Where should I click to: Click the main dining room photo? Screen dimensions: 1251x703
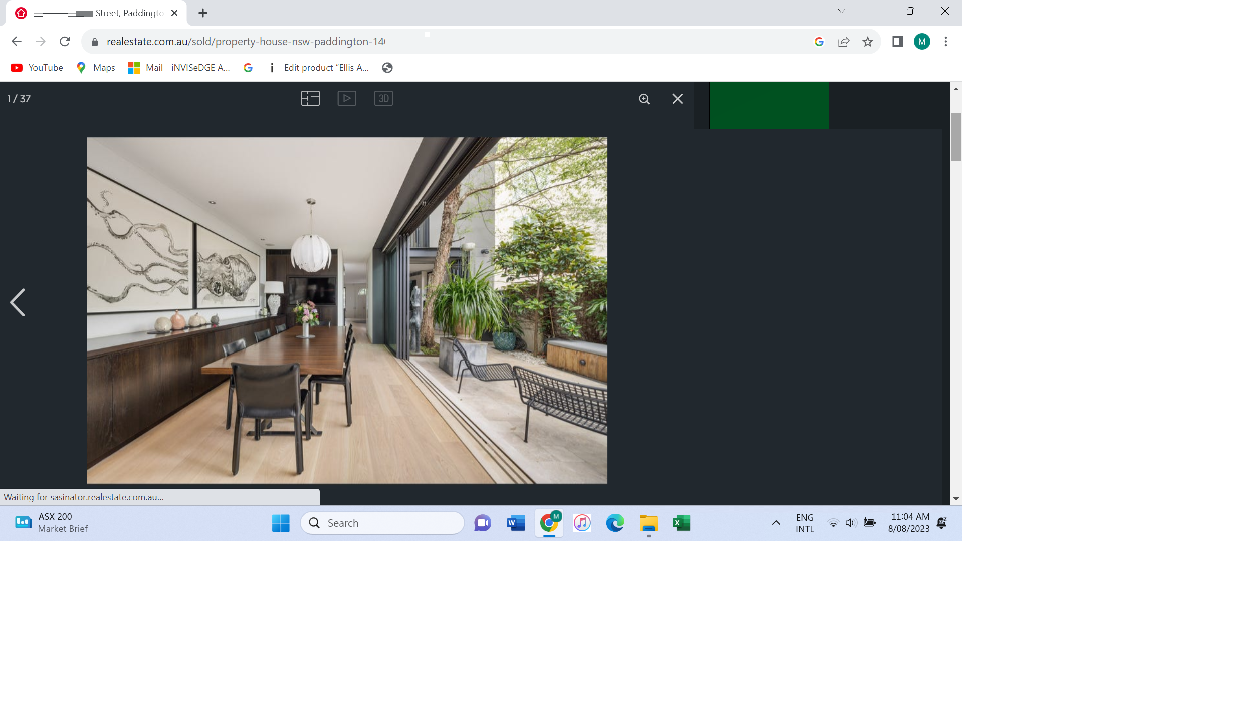pyautogui.click(x=347, y=310)
